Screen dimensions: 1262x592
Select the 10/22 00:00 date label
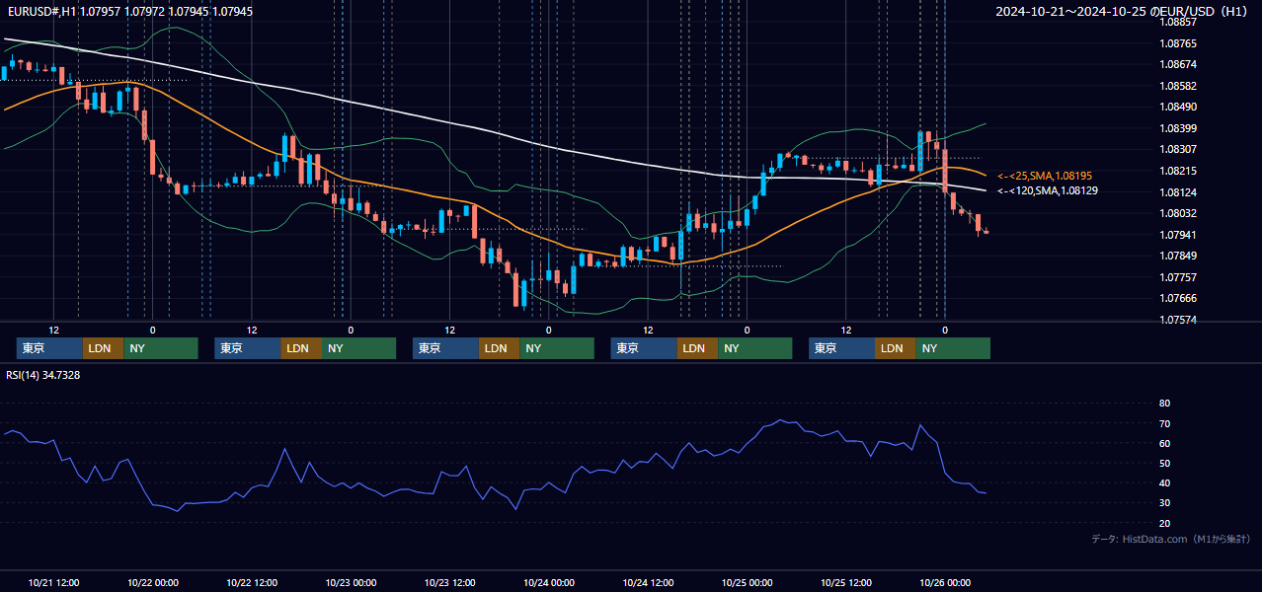(x=152, y=582)
